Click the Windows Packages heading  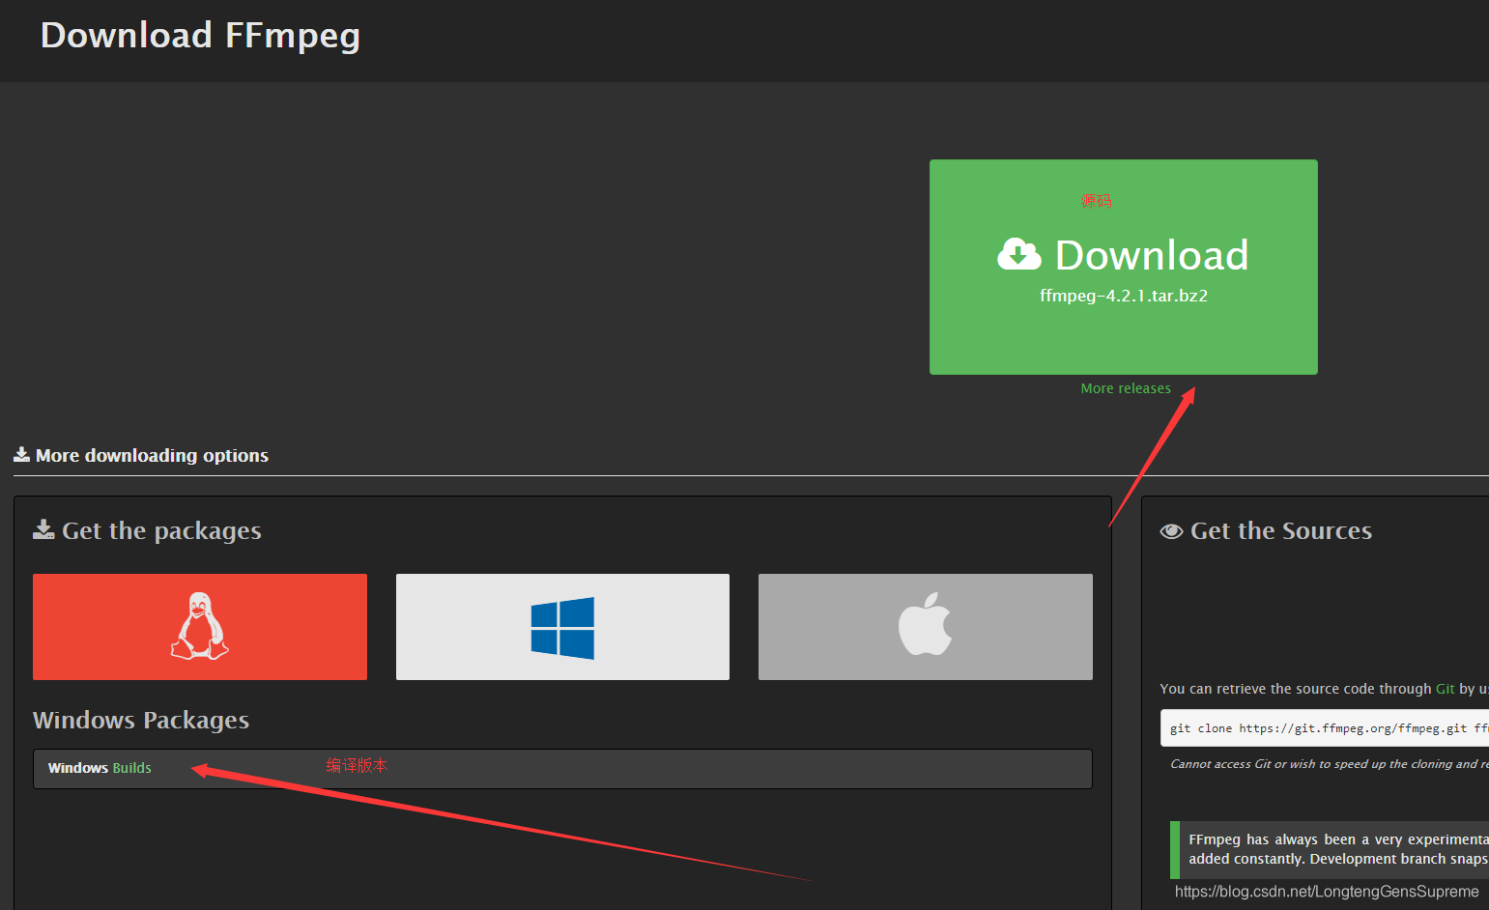[141, 721]
